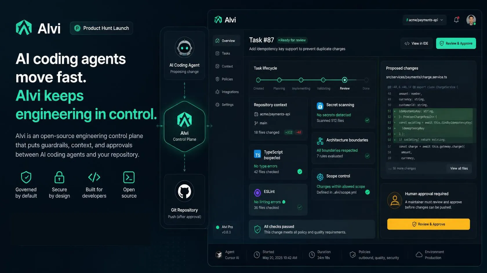Click the clock icon beside Started
Viewport: 487px width, 273px height.
click(x=257, y=255)
